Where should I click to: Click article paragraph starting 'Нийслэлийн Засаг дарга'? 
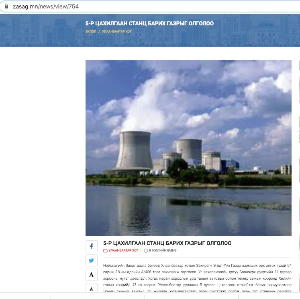point(197,278)
